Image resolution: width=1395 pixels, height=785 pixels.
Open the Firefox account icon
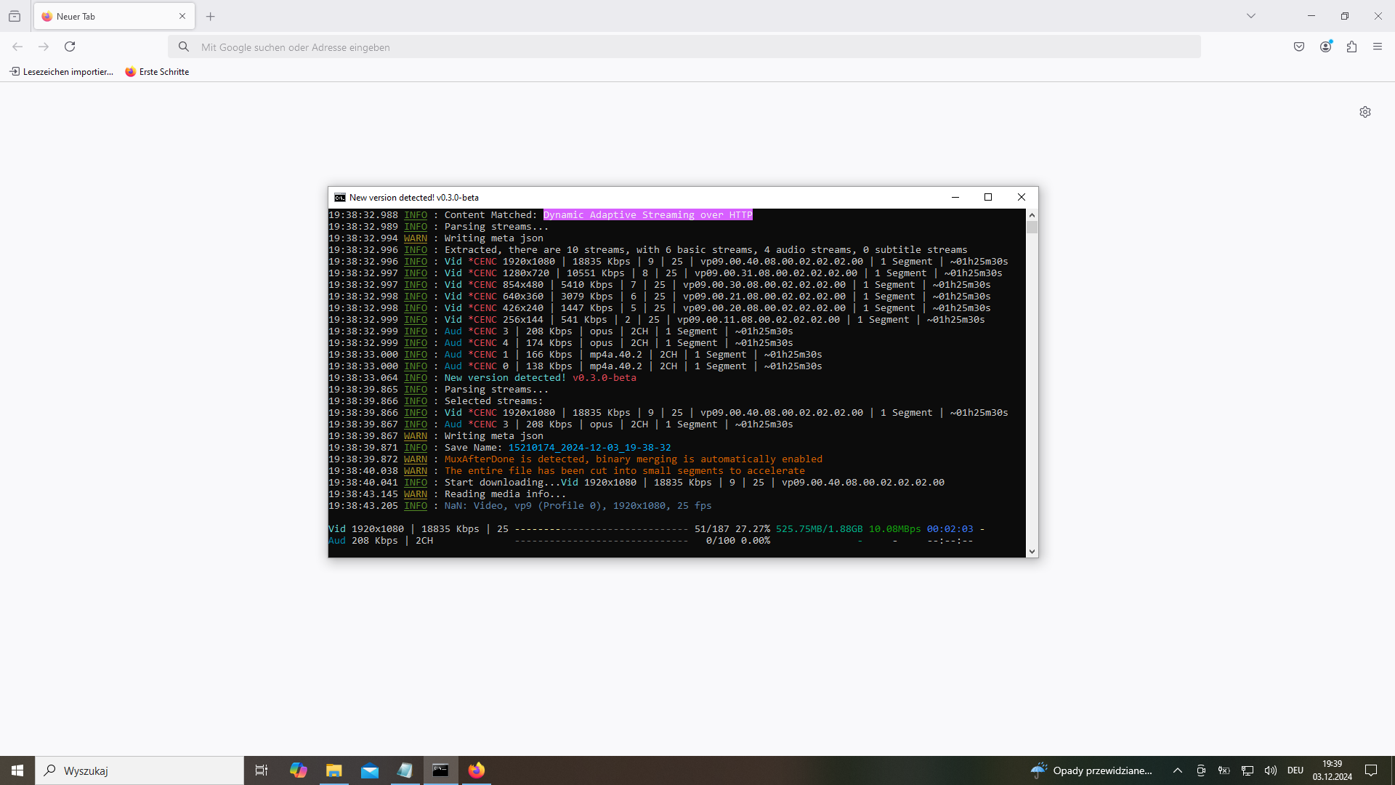tap(1325, 47)
